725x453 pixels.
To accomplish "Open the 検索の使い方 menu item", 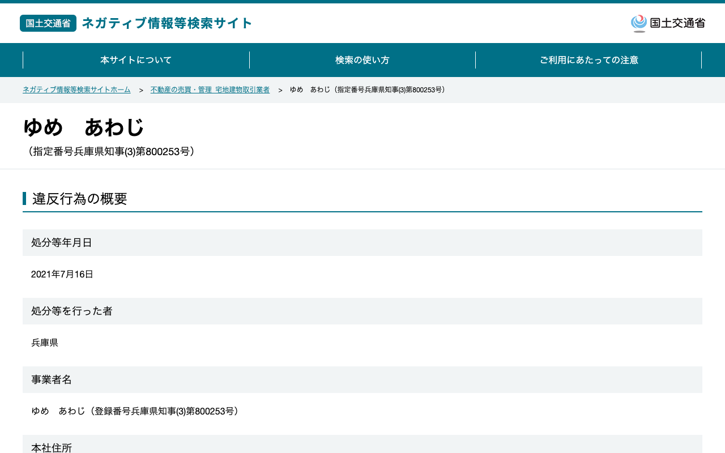I will (362, 60).
